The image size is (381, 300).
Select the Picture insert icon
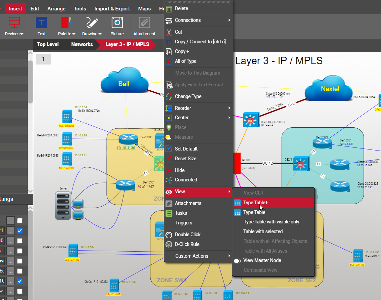(117, 23)
